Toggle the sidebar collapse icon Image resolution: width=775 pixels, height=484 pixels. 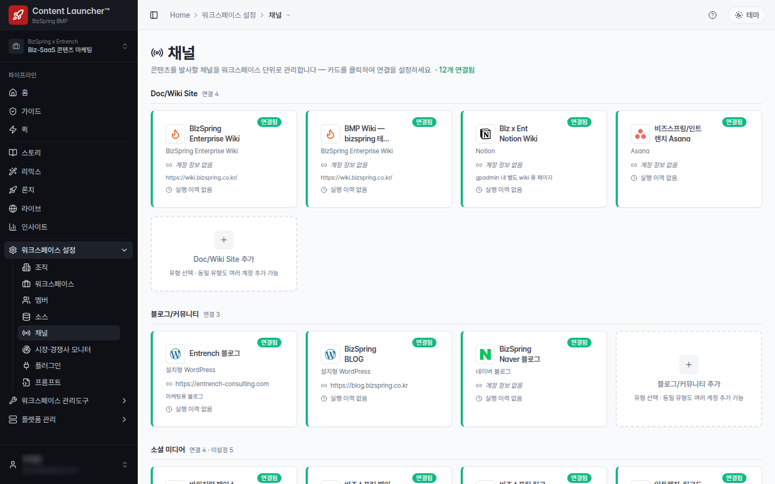click(x=154, y=15)
